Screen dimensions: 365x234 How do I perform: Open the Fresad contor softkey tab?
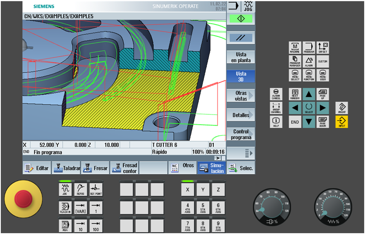(x=124, y=168)
